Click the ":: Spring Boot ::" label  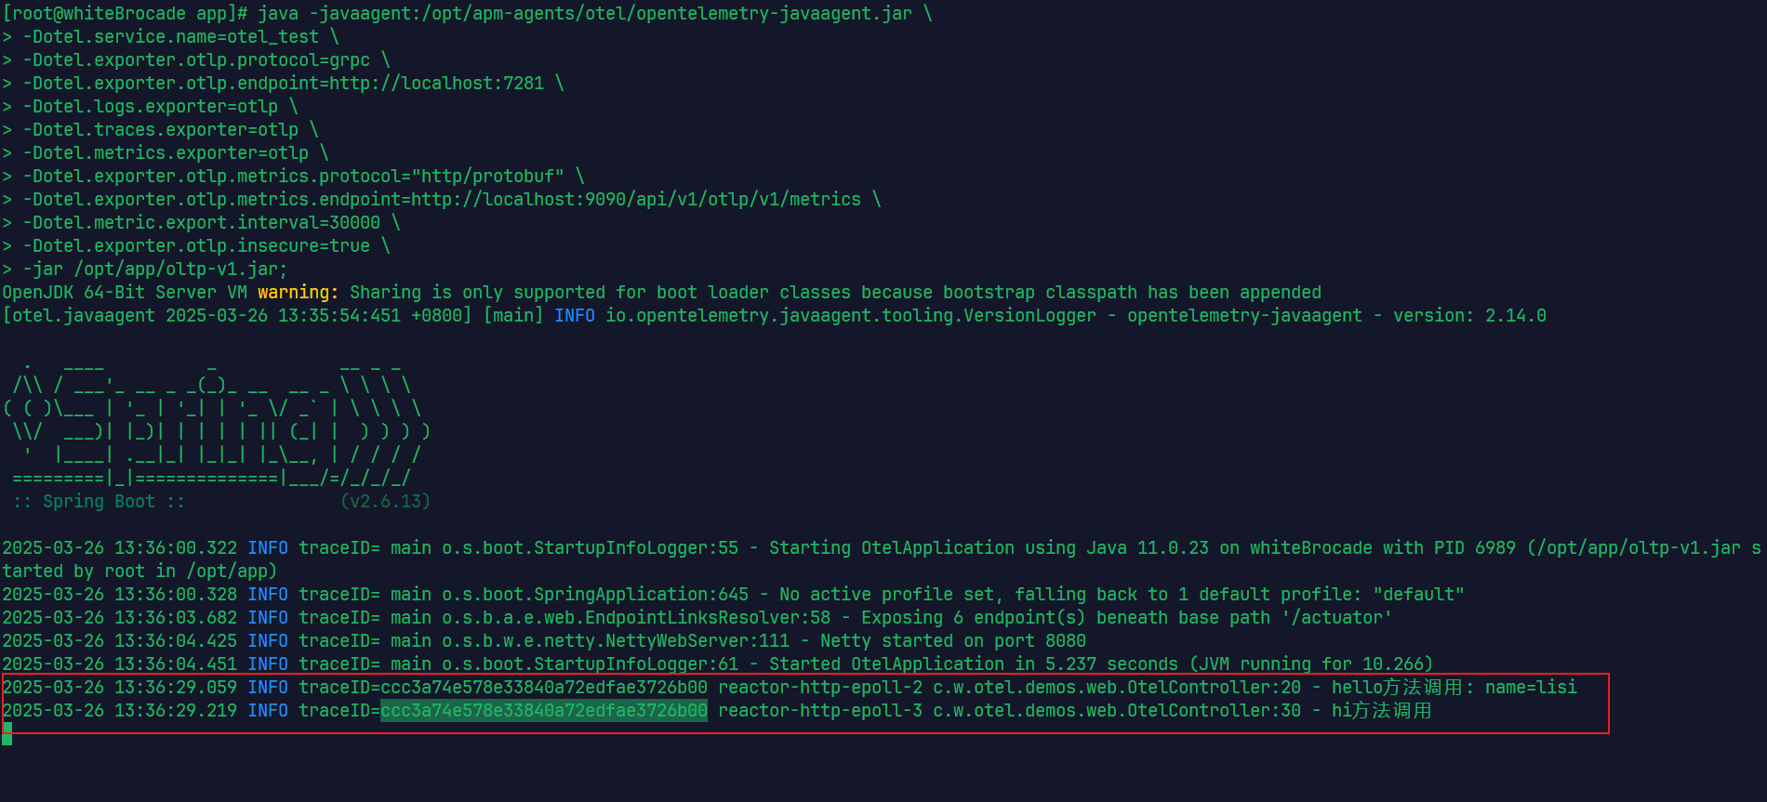click(x=99, y=502)
